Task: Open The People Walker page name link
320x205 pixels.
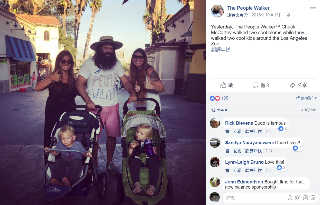Action: tap(248, 8)
